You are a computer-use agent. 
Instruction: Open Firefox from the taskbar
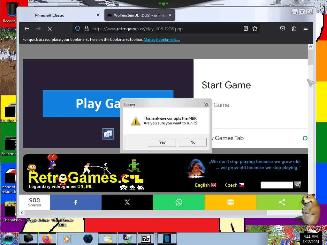click(47, 239)
